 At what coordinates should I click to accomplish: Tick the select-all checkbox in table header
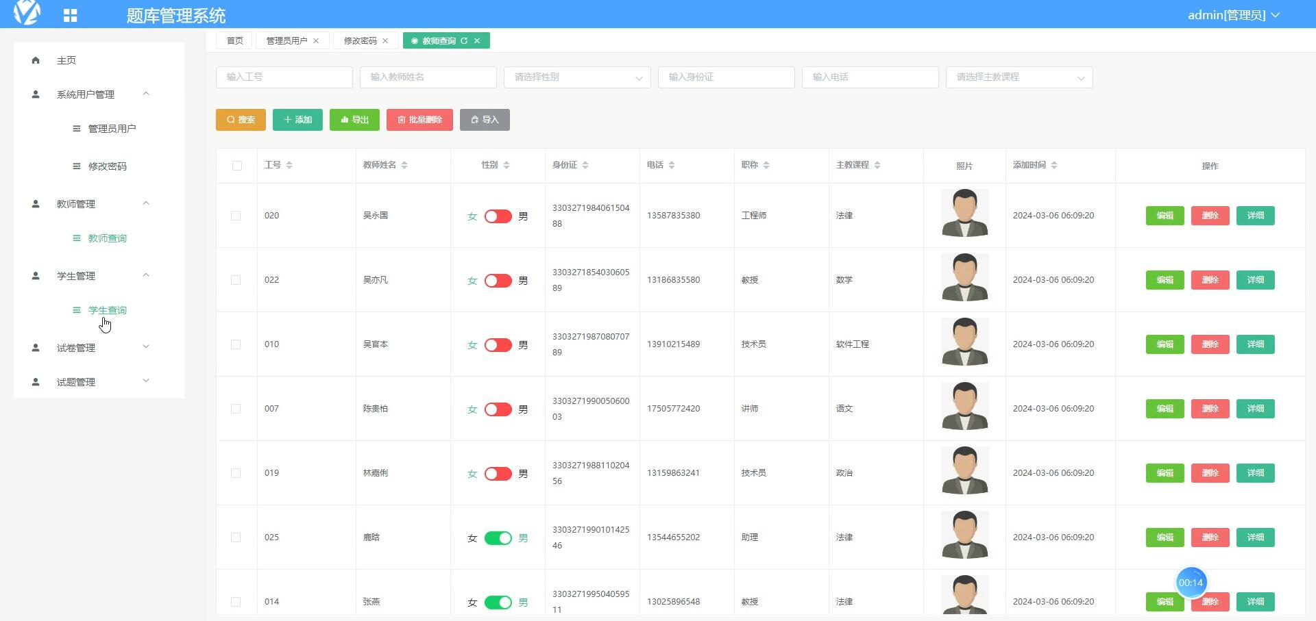[x=237, y=166]
